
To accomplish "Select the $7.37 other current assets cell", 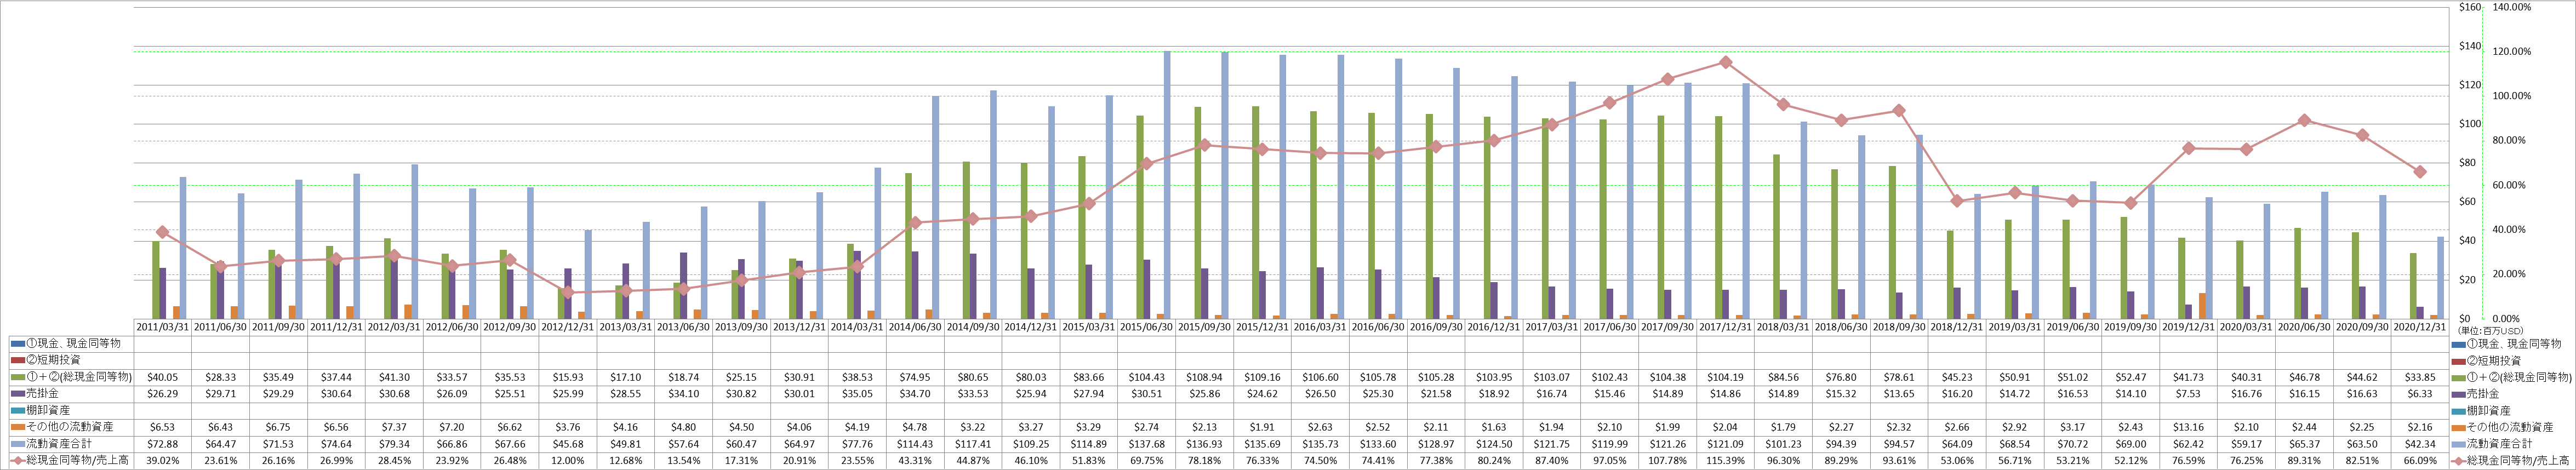I will tap(395, 427).
